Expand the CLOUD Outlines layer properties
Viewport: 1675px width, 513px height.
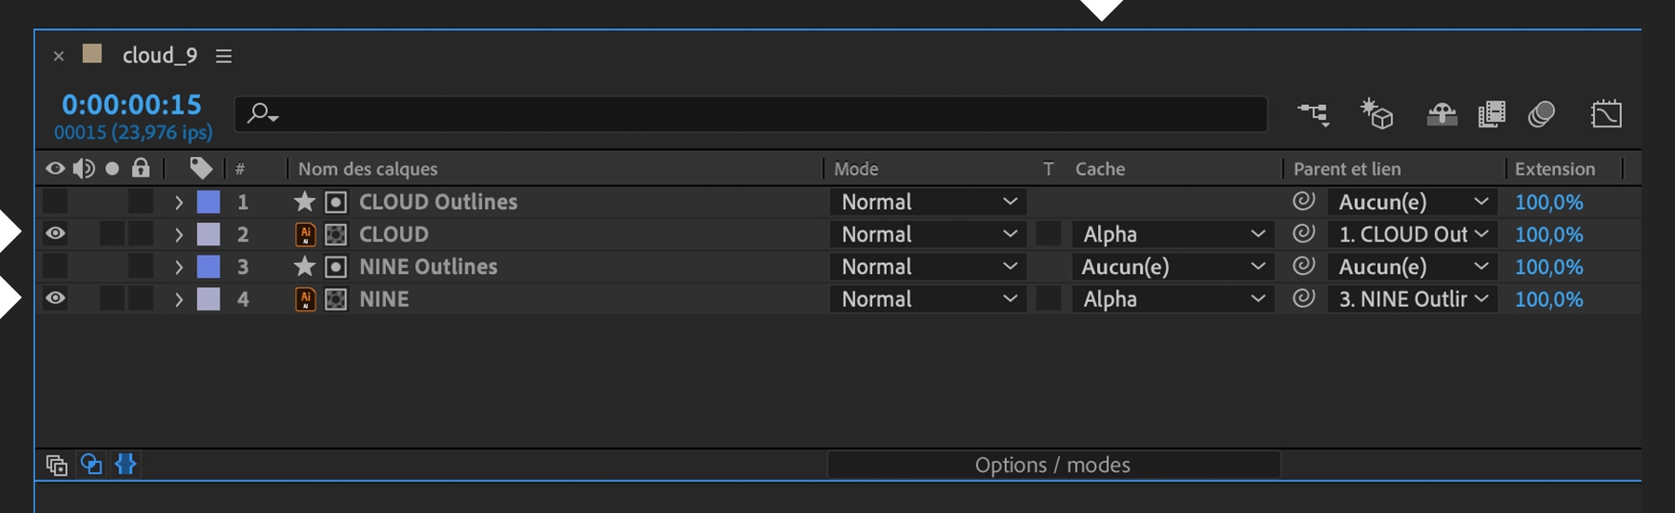[x=179, y=202]
